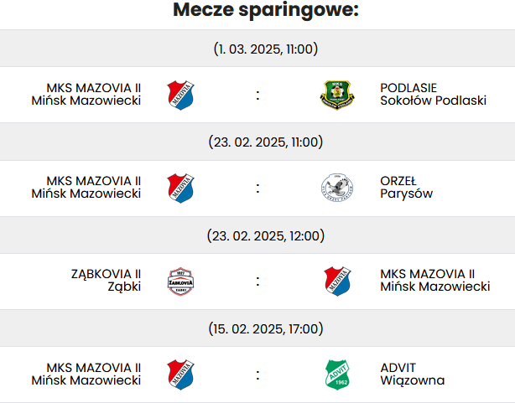Select the 1. 03. 2025, 11:00 date header

(x=266, y=49)
